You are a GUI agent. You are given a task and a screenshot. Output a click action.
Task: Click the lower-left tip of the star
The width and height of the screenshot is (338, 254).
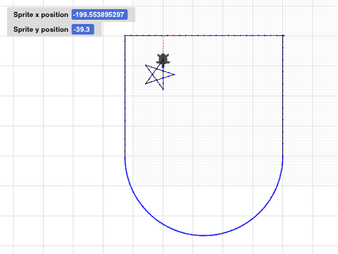(146, 84)
